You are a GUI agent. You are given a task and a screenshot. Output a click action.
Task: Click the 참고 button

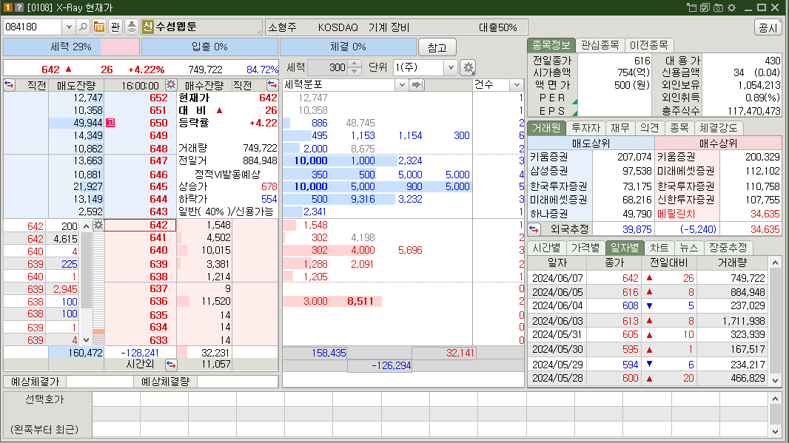437,47
